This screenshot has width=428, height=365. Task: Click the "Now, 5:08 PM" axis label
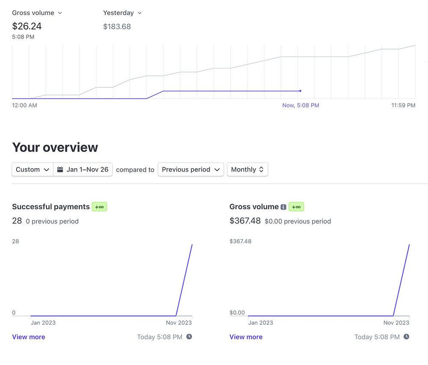click(x=300, y=105)
